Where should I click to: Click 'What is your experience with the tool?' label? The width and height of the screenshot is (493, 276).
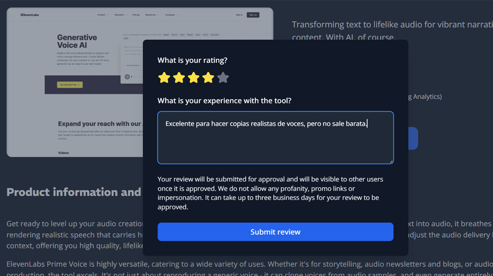[x=224, y=101]
